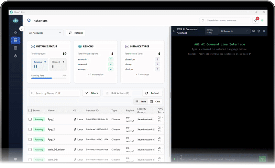Click the green send command button
The image size is (275, 168).
coord(262,159)
